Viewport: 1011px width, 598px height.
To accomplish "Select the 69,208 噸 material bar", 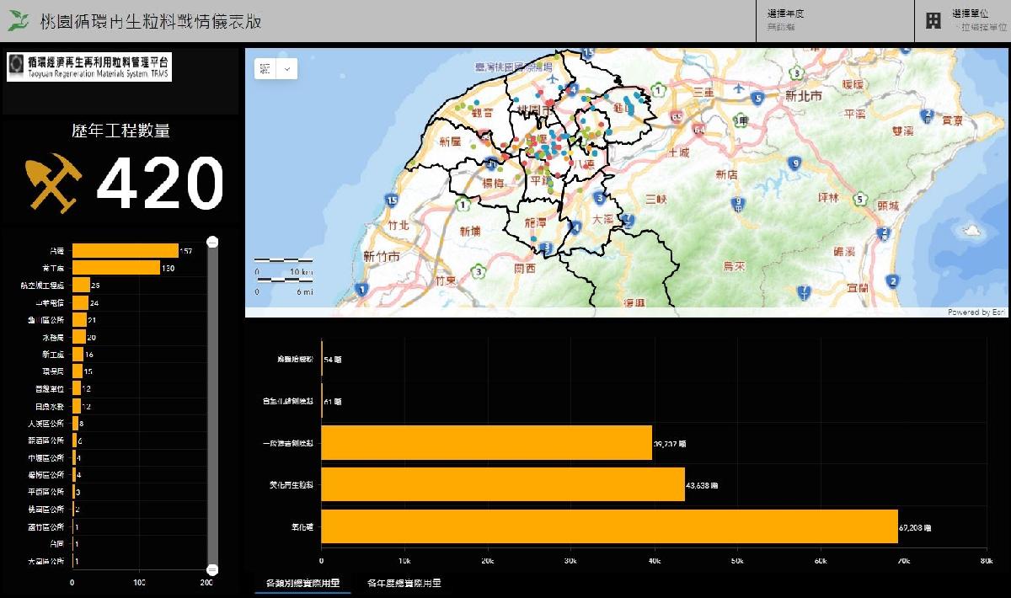I will [x=609, y=526].
